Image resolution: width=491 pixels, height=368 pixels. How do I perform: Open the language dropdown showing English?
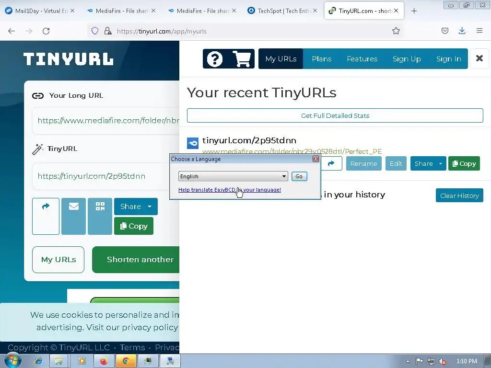point(233,176)
